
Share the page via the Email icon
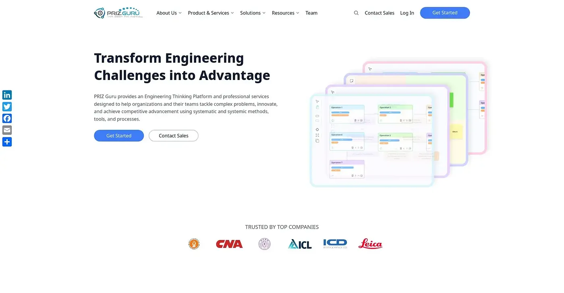pos(7,130)
